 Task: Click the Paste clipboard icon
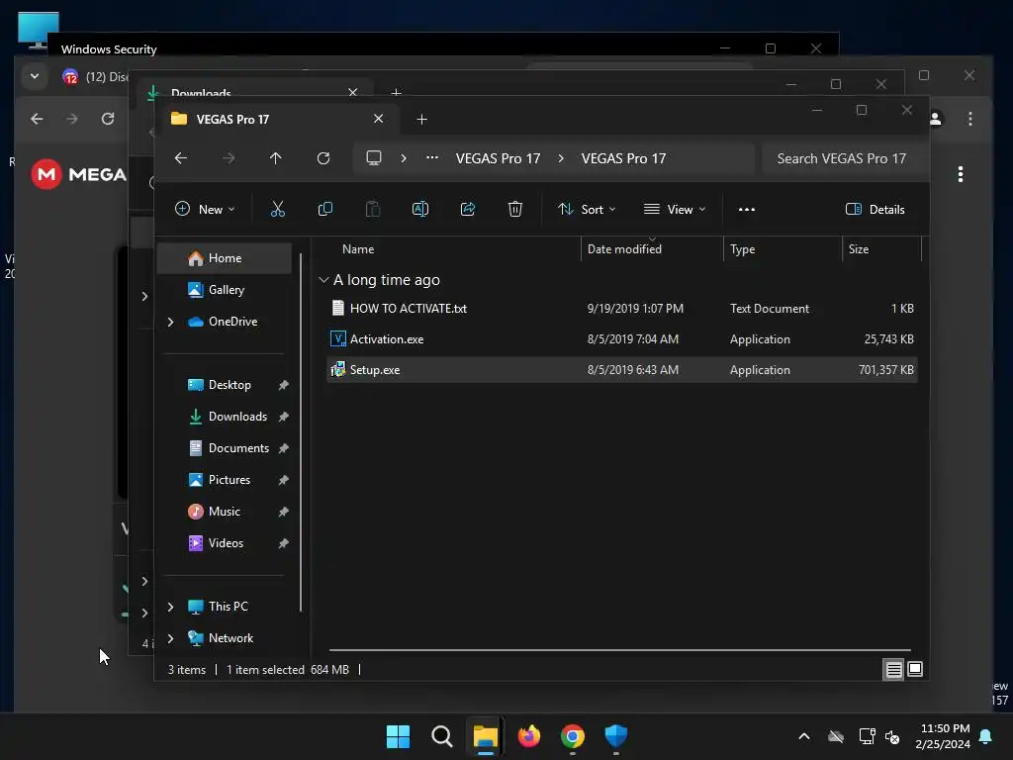pos(373,209)
